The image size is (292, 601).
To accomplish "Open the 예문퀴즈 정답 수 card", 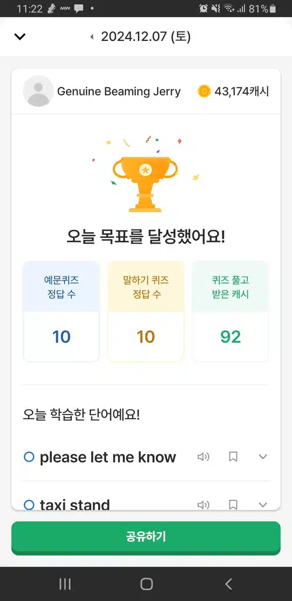I will (61, 311).
